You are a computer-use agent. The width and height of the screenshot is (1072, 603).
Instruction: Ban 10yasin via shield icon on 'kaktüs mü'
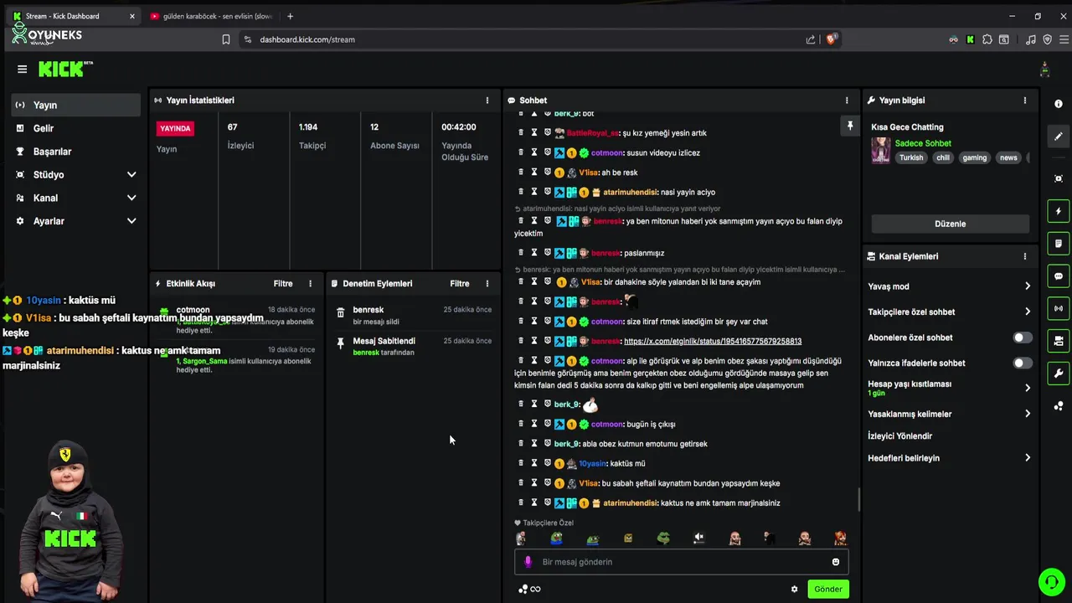[548, 463]
